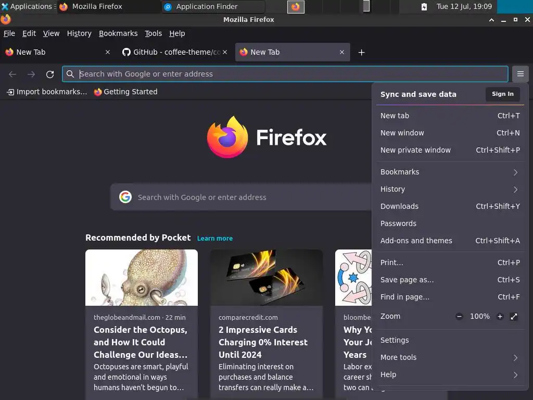Open the octopus article thumbnail

(142, 278)
